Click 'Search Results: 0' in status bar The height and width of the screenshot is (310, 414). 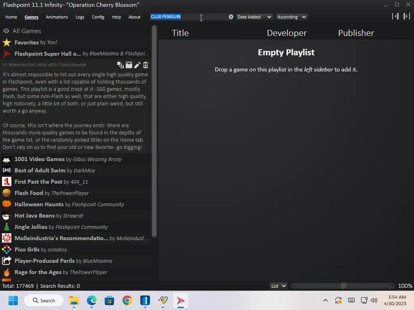60,286
